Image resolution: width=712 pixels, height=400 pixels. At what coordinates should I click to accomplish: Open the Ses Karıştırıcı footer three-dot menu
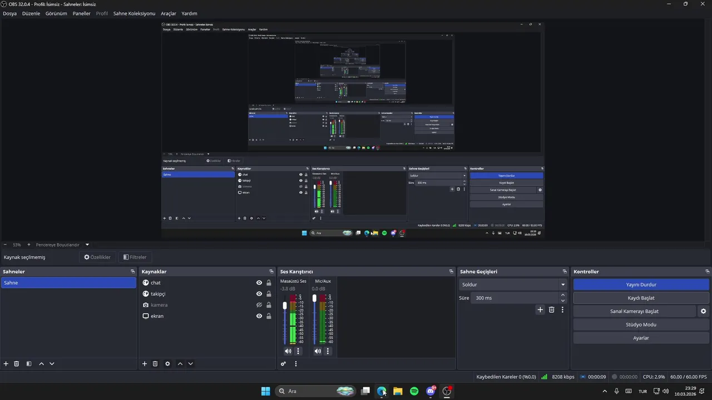click(x=296, y=364)
